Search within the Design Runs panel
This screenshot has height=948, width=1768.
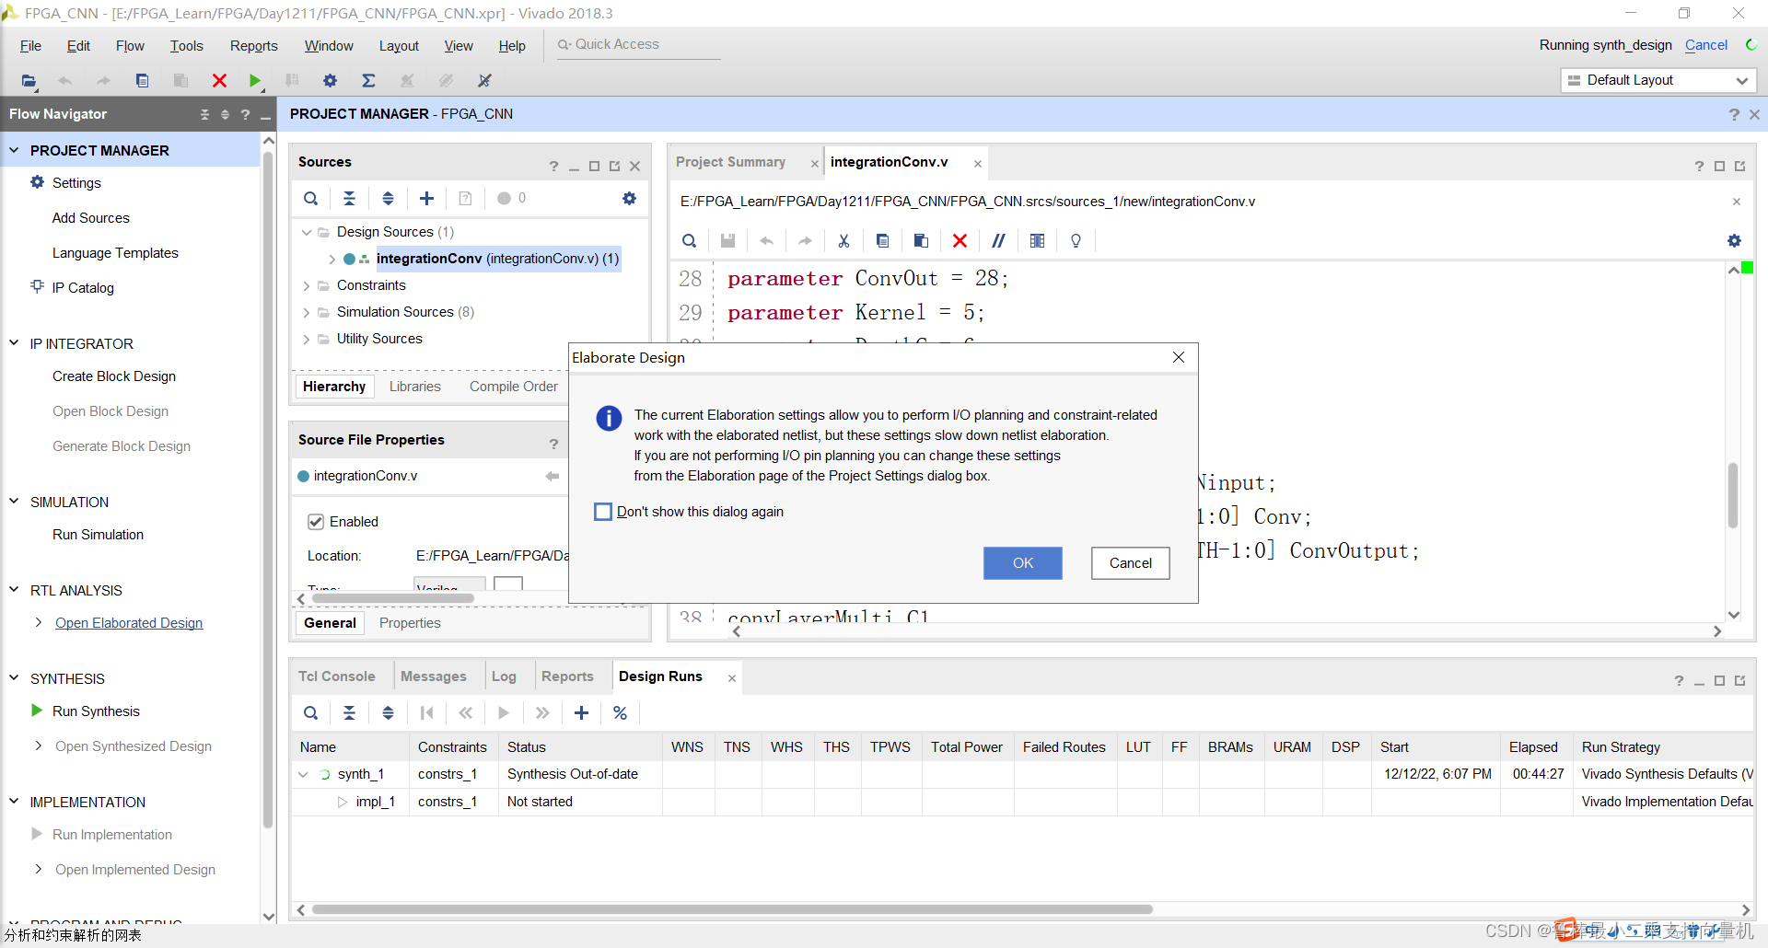point(311,713)
